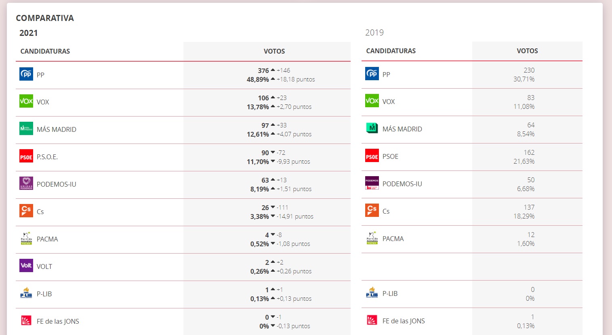Click the COMPARATIVA heading
The height and width of the screenshot is (335, 612).
point(45,18)
